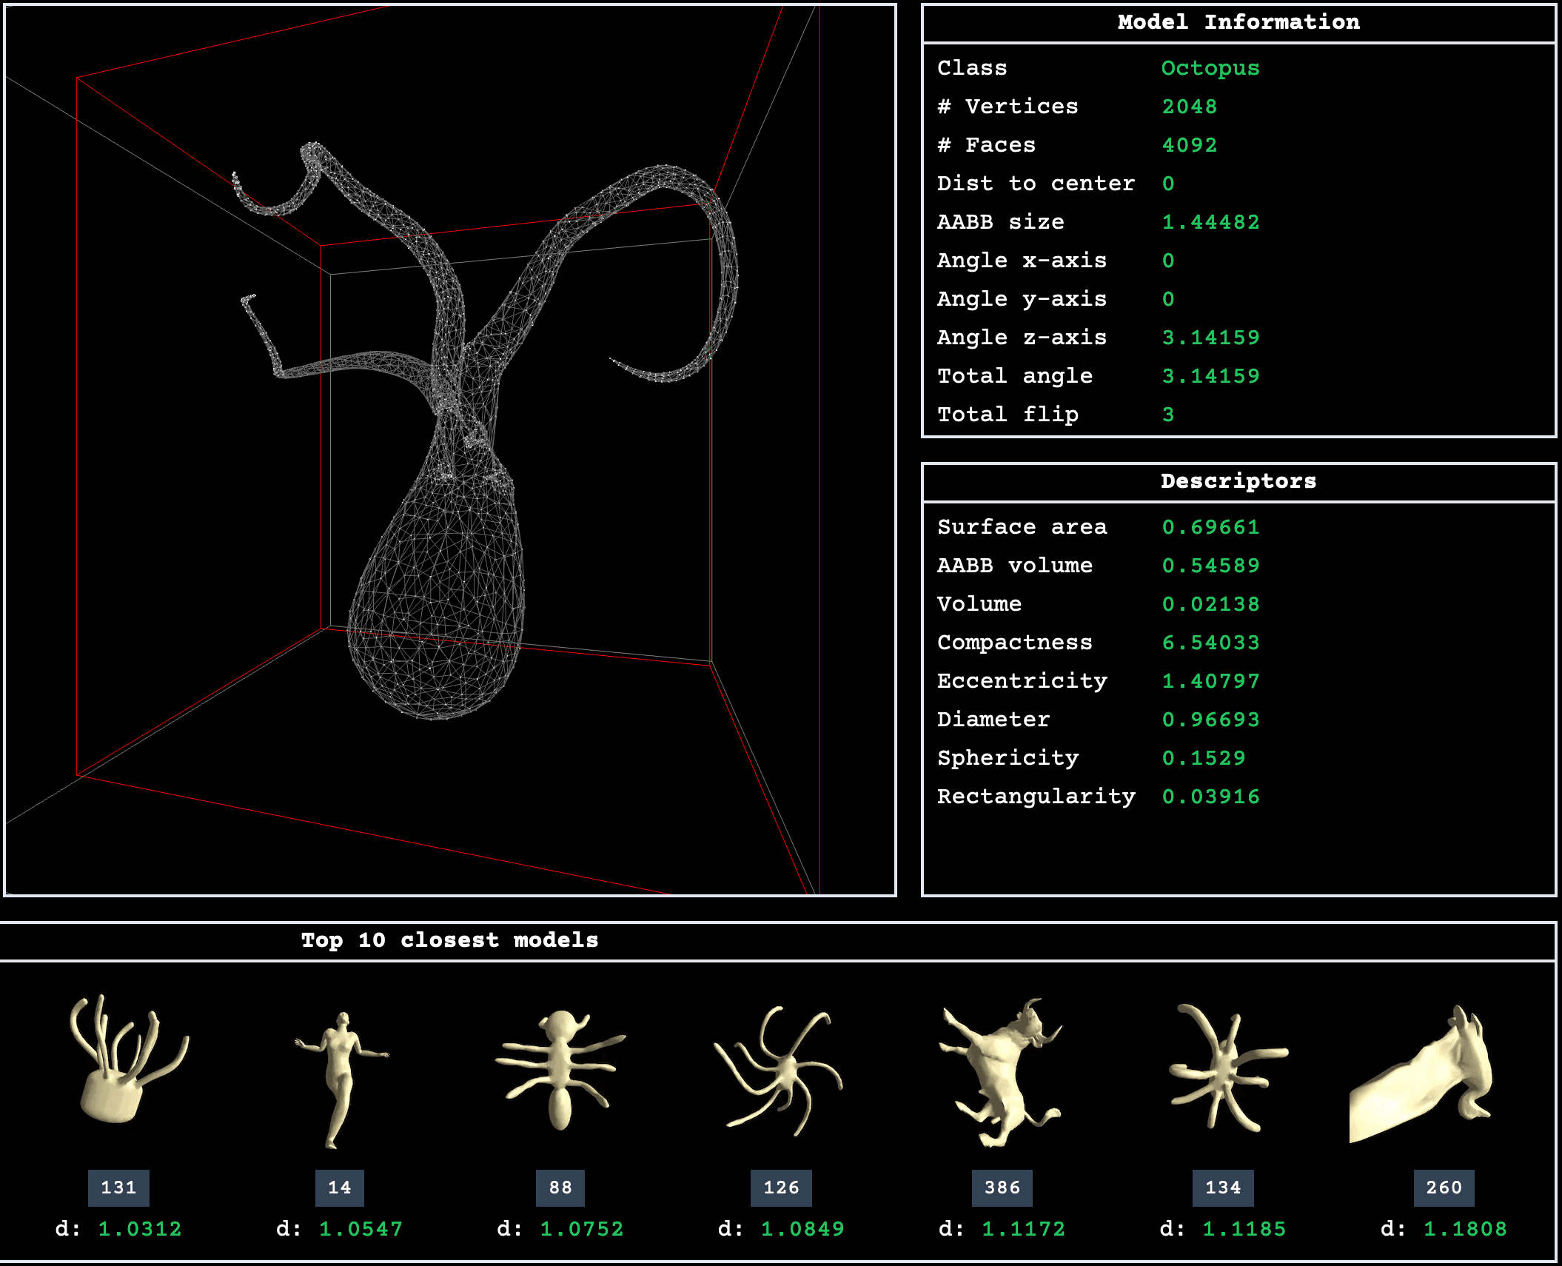Click the Octopus class value
The image size is (1562, 1266).
(x=1210, y=68)
